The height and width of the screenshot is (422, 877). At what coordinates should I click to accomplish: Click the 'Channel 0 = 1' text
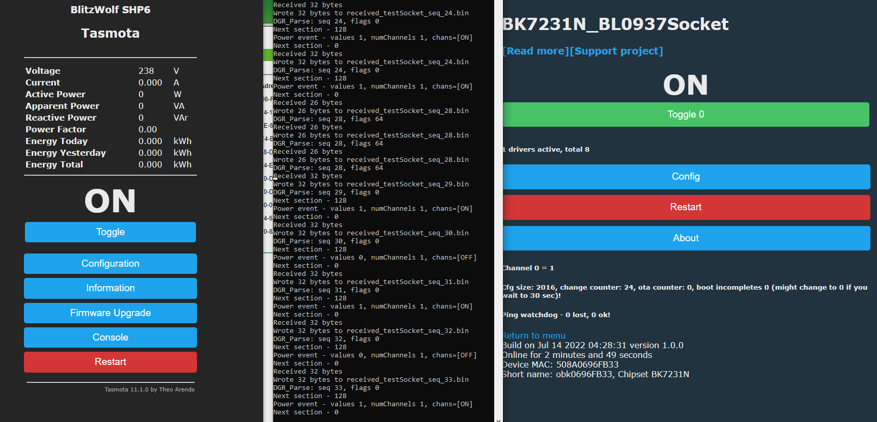point(528,268)
